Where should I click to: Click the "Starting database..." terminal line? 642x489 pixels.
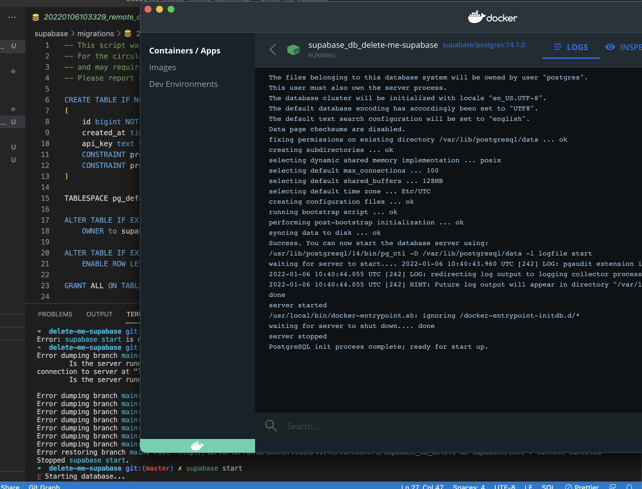pos(85,476)
